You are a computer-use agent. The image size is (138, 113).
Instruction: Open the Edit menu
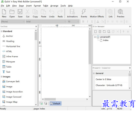[x=8, y=6]
